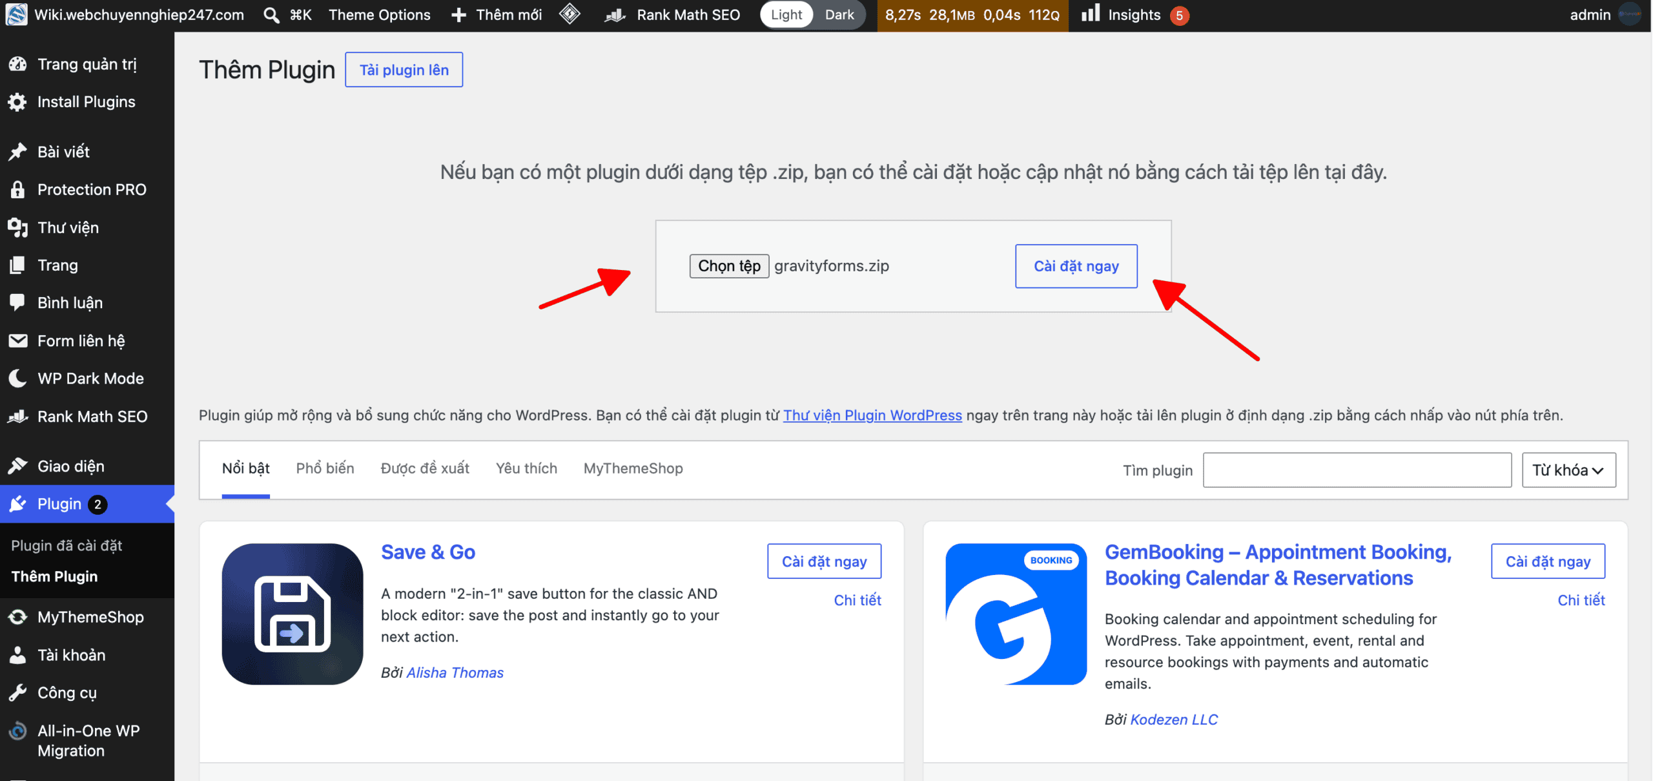Click the Tài khoản user icon
Screen dimensions: 1653x781
click(17, 655)
